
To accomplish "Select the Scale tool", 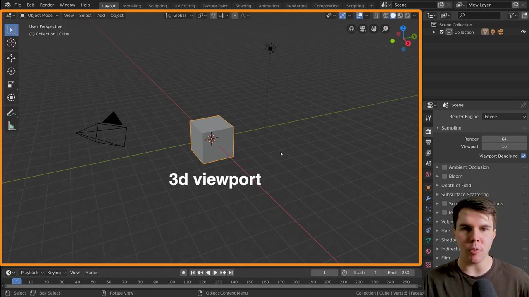I will coord(11,84).
